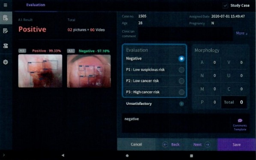Open the Comments Template speech bubble icon
This screenshot has width=256, height=160.
point(240,121)
